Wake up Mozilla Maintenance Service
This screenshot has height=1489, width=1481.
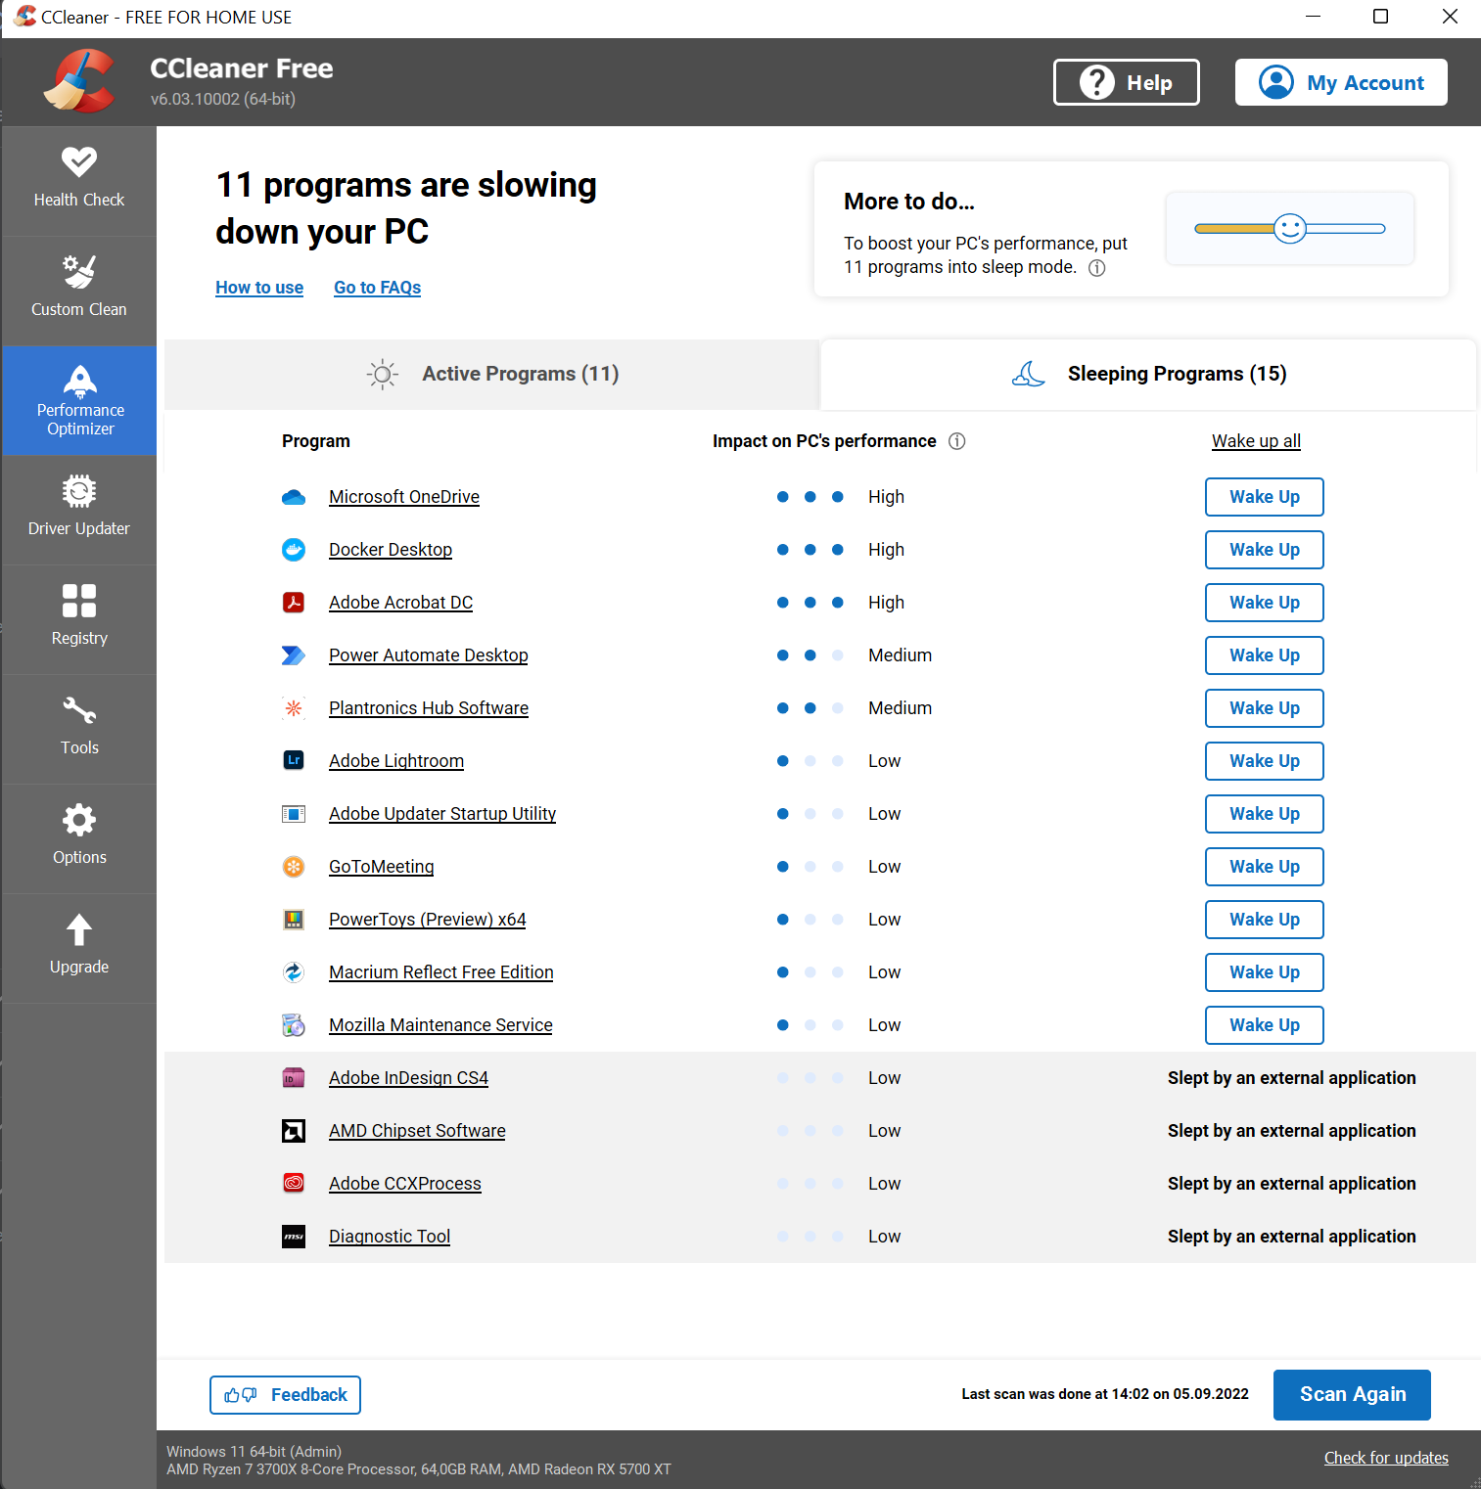coord(1265,1025)
